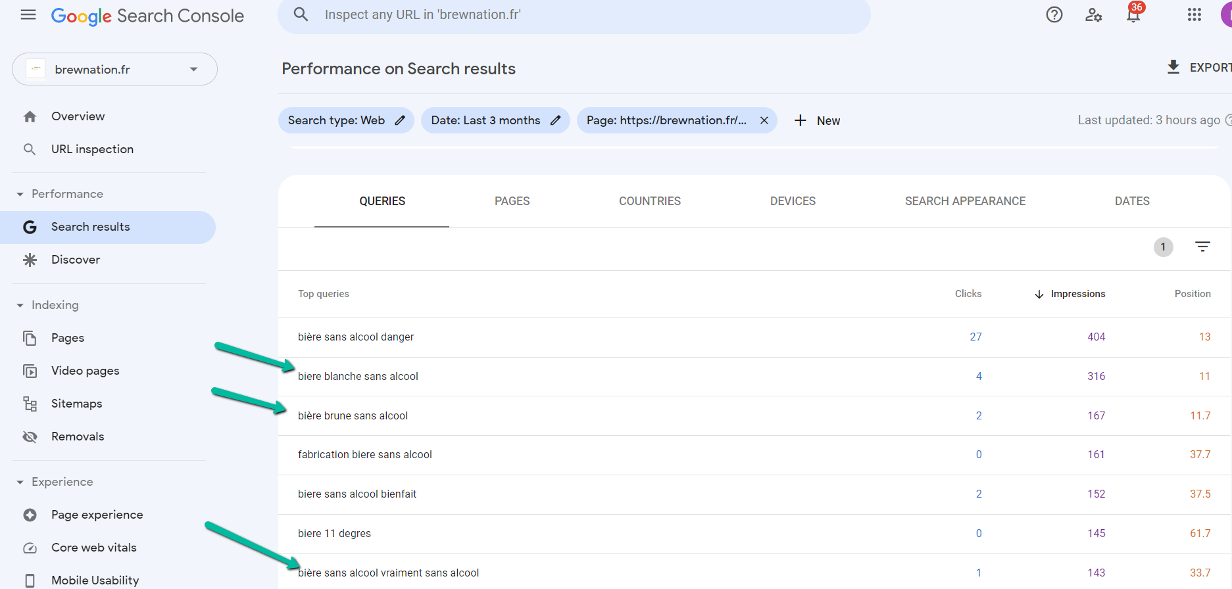Click the EXPORT button label
This screenshot has width=1232, height=589.
tap(1210, 67)
